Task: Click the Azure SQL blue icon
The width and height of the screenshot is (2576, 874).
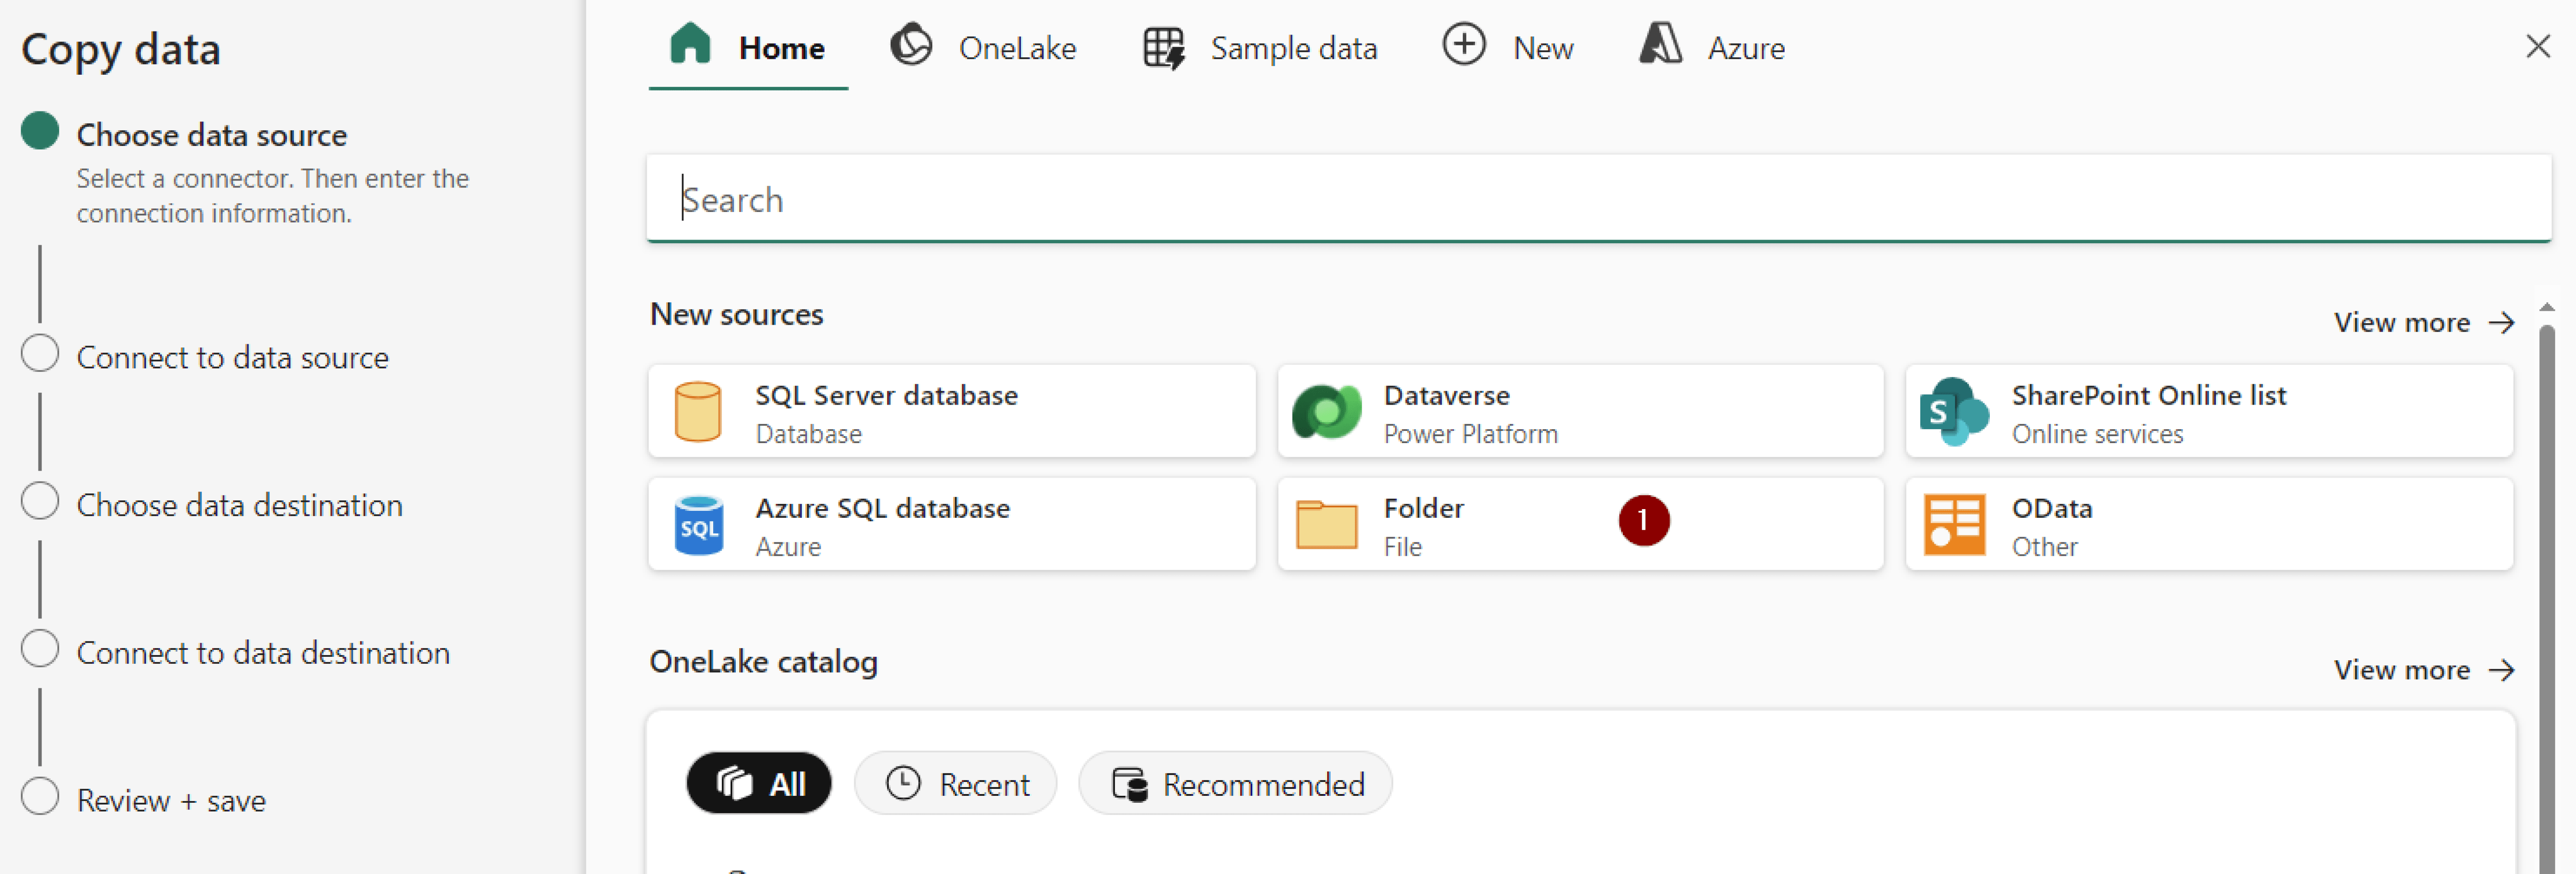Action: [x=698, y=524]
